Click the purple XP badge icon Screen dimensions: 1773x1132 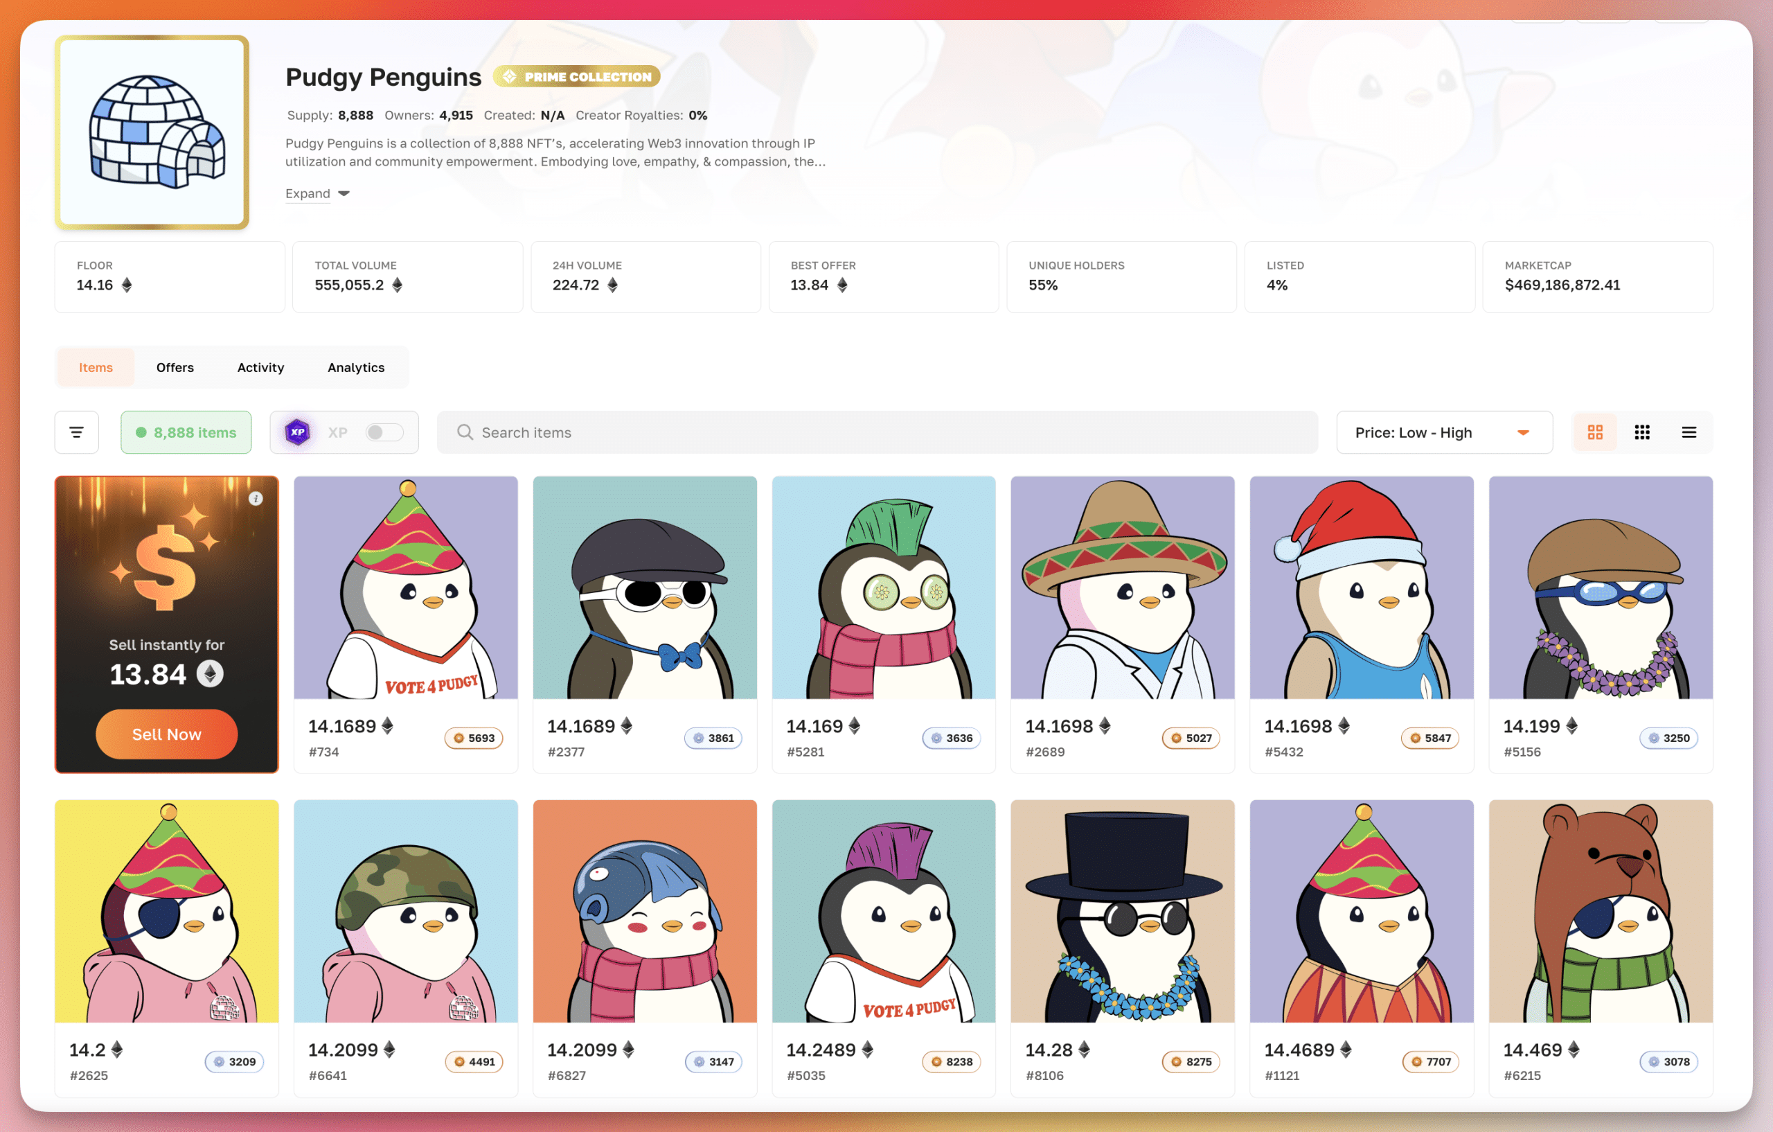pyautogui.click(x=298, y=432)
